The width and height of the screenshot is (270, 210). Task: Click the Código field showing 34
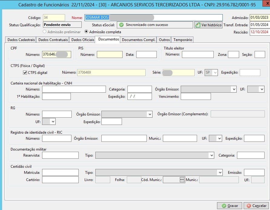coord(54,17)
